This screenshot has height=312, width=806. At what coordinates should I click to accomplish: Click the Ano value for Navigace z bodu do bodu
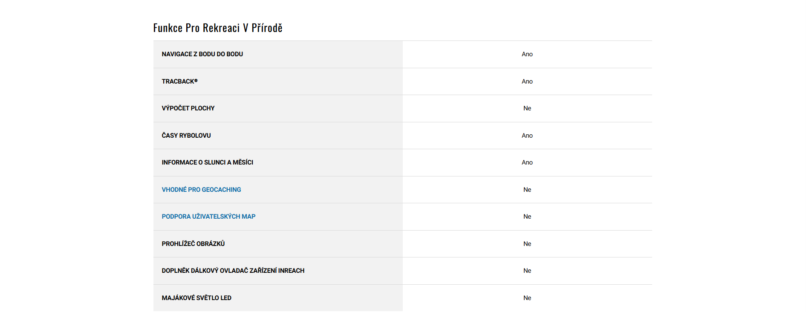(x=527, y=54)
